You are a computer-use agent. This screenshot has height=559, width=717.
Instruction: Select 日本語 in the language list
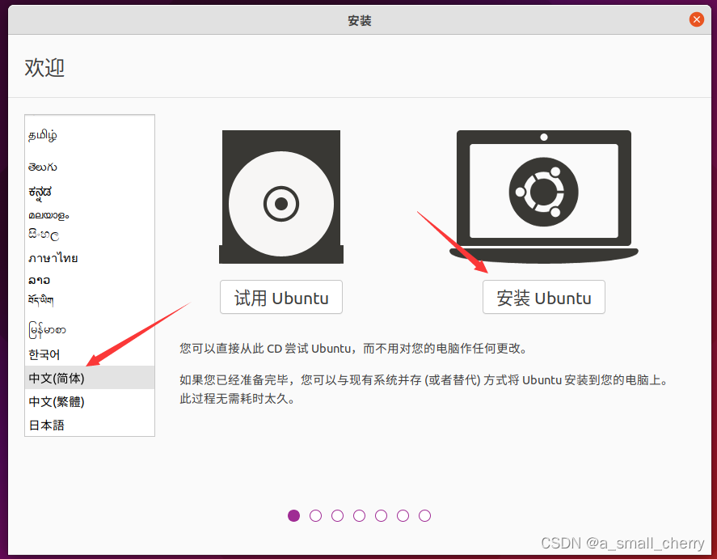(x=90, y=425)
